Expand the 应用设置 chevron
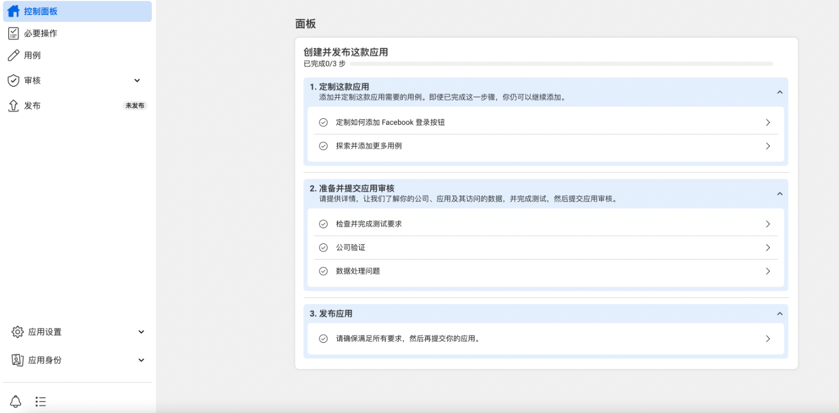Viewport: 839px width, 413px height. point(141,332)
